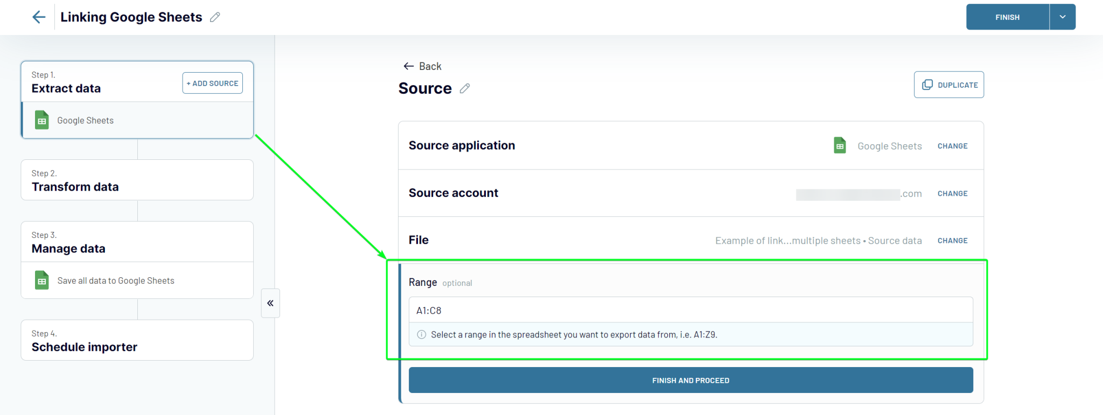
Task: Open Schedule importer step
Action: [137, 340]
